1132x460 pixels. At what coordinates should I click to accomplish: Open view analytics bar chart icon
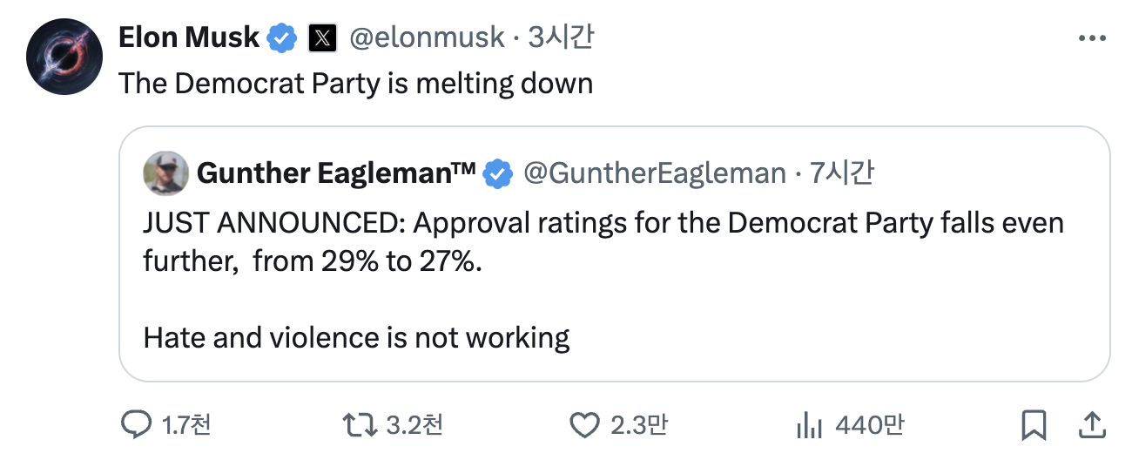pos(809,424)
